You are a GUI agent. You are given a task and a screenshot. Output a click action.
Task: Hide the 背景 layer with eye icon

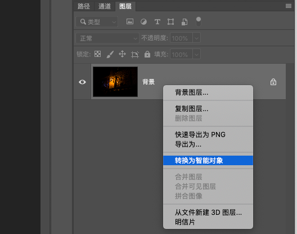click(82, 82)
